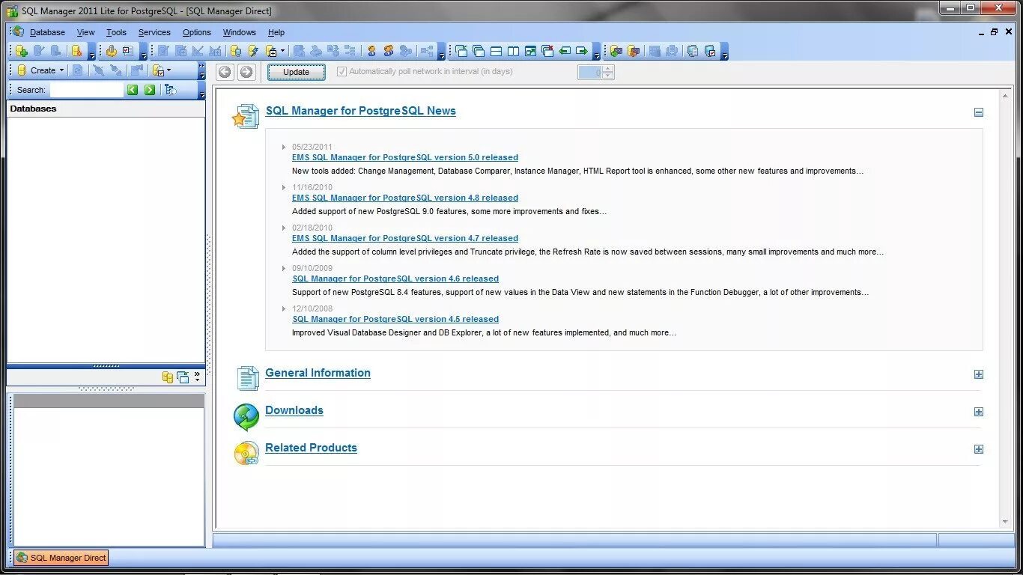Click the close all windows icon
The height and width of the screenshot is (575, 1023).
coord(547,51)
